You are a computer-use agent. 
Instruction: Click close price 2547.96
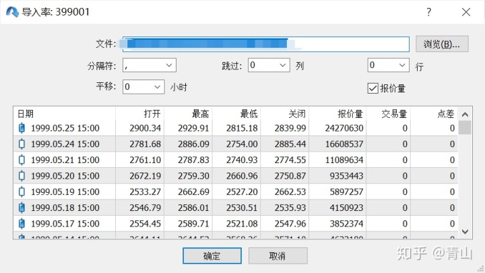(290, 224)
